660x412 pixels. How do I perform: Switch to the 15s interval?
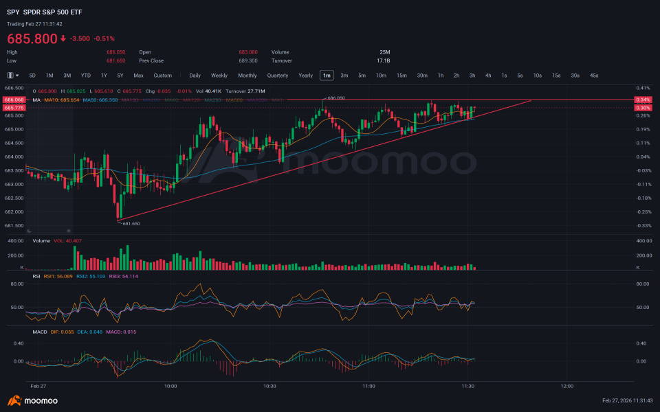(x=556, y=76)
